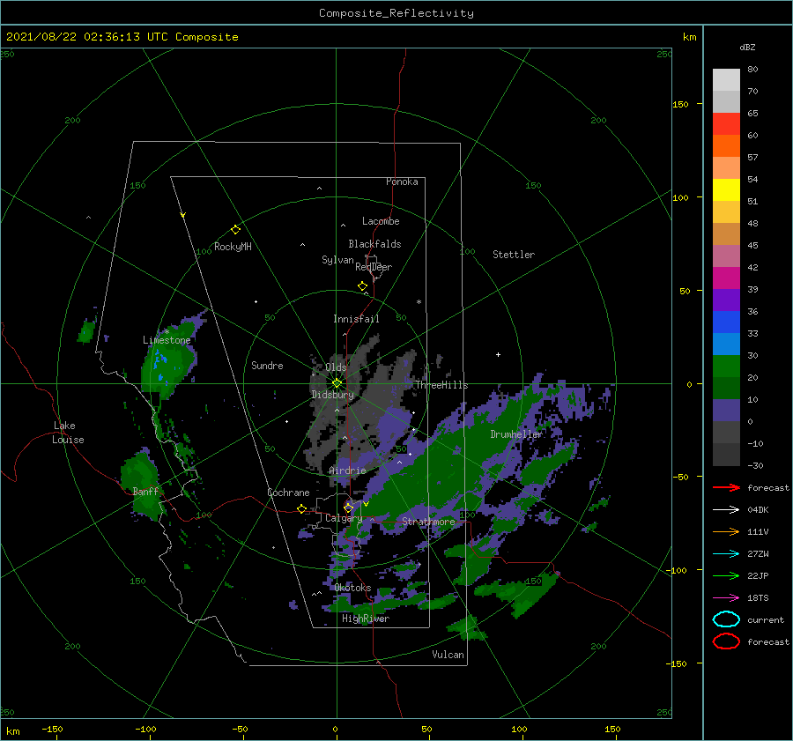Click the Lake Louise label

click(x=68, y=433)
